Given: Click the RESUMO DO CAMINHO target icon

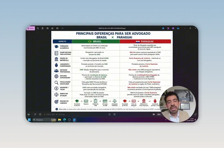Looking at the screenshot, I should pyautogui.click(x=56, y=102).
